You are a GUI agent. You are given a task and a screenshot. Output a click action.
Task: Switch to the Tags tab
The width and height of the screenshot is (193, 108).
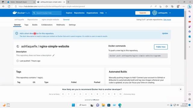(x=26, y=25)
